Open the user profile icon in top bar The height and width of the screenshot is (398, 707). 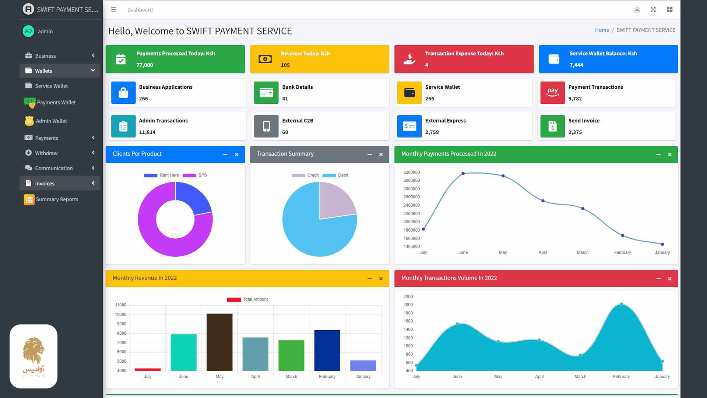tap(637, 10)
